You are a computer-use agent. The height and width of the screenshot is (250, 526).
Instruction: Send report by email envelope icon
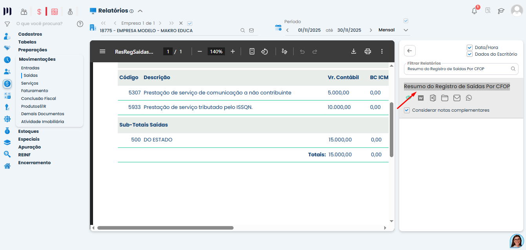click(x=457, y=98)
